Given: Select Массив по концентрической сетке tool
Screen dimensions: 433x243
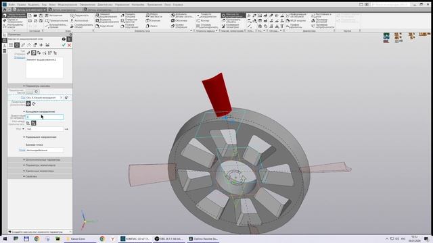Looking at the screenshot, I should (x=233, y=16).
